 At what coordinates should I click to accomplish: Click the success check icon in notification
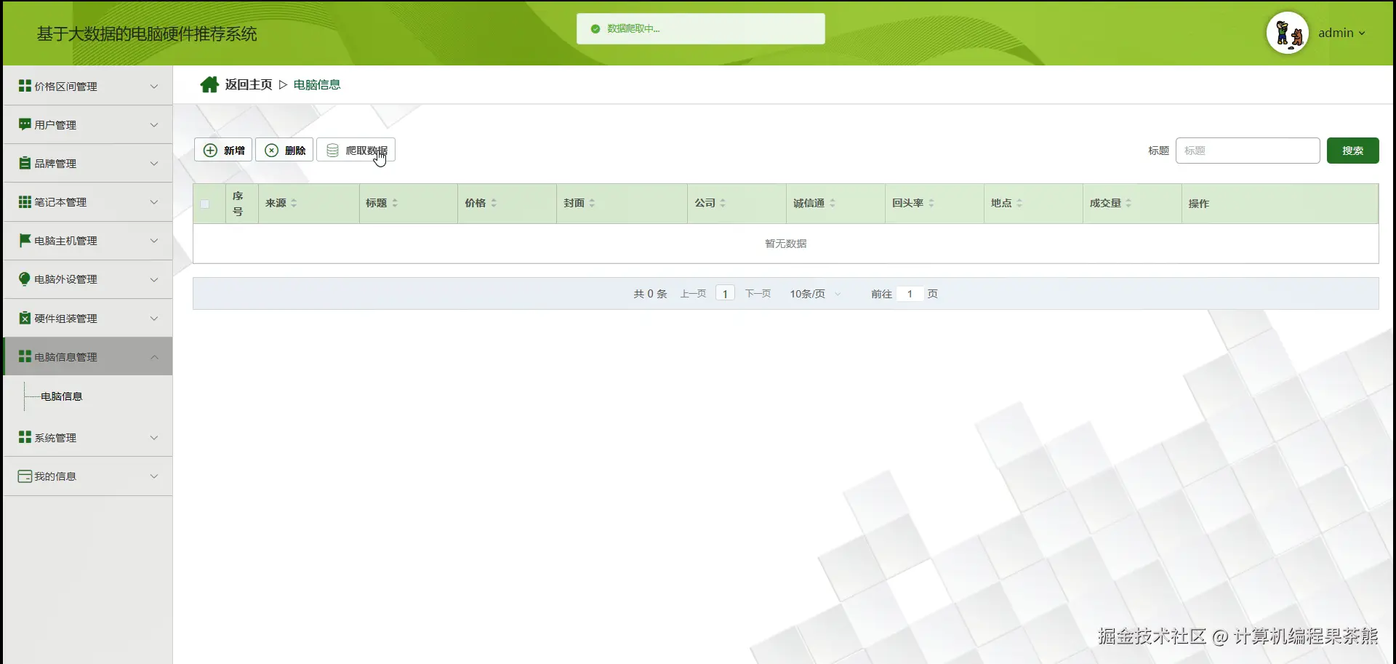pos(595,29)
